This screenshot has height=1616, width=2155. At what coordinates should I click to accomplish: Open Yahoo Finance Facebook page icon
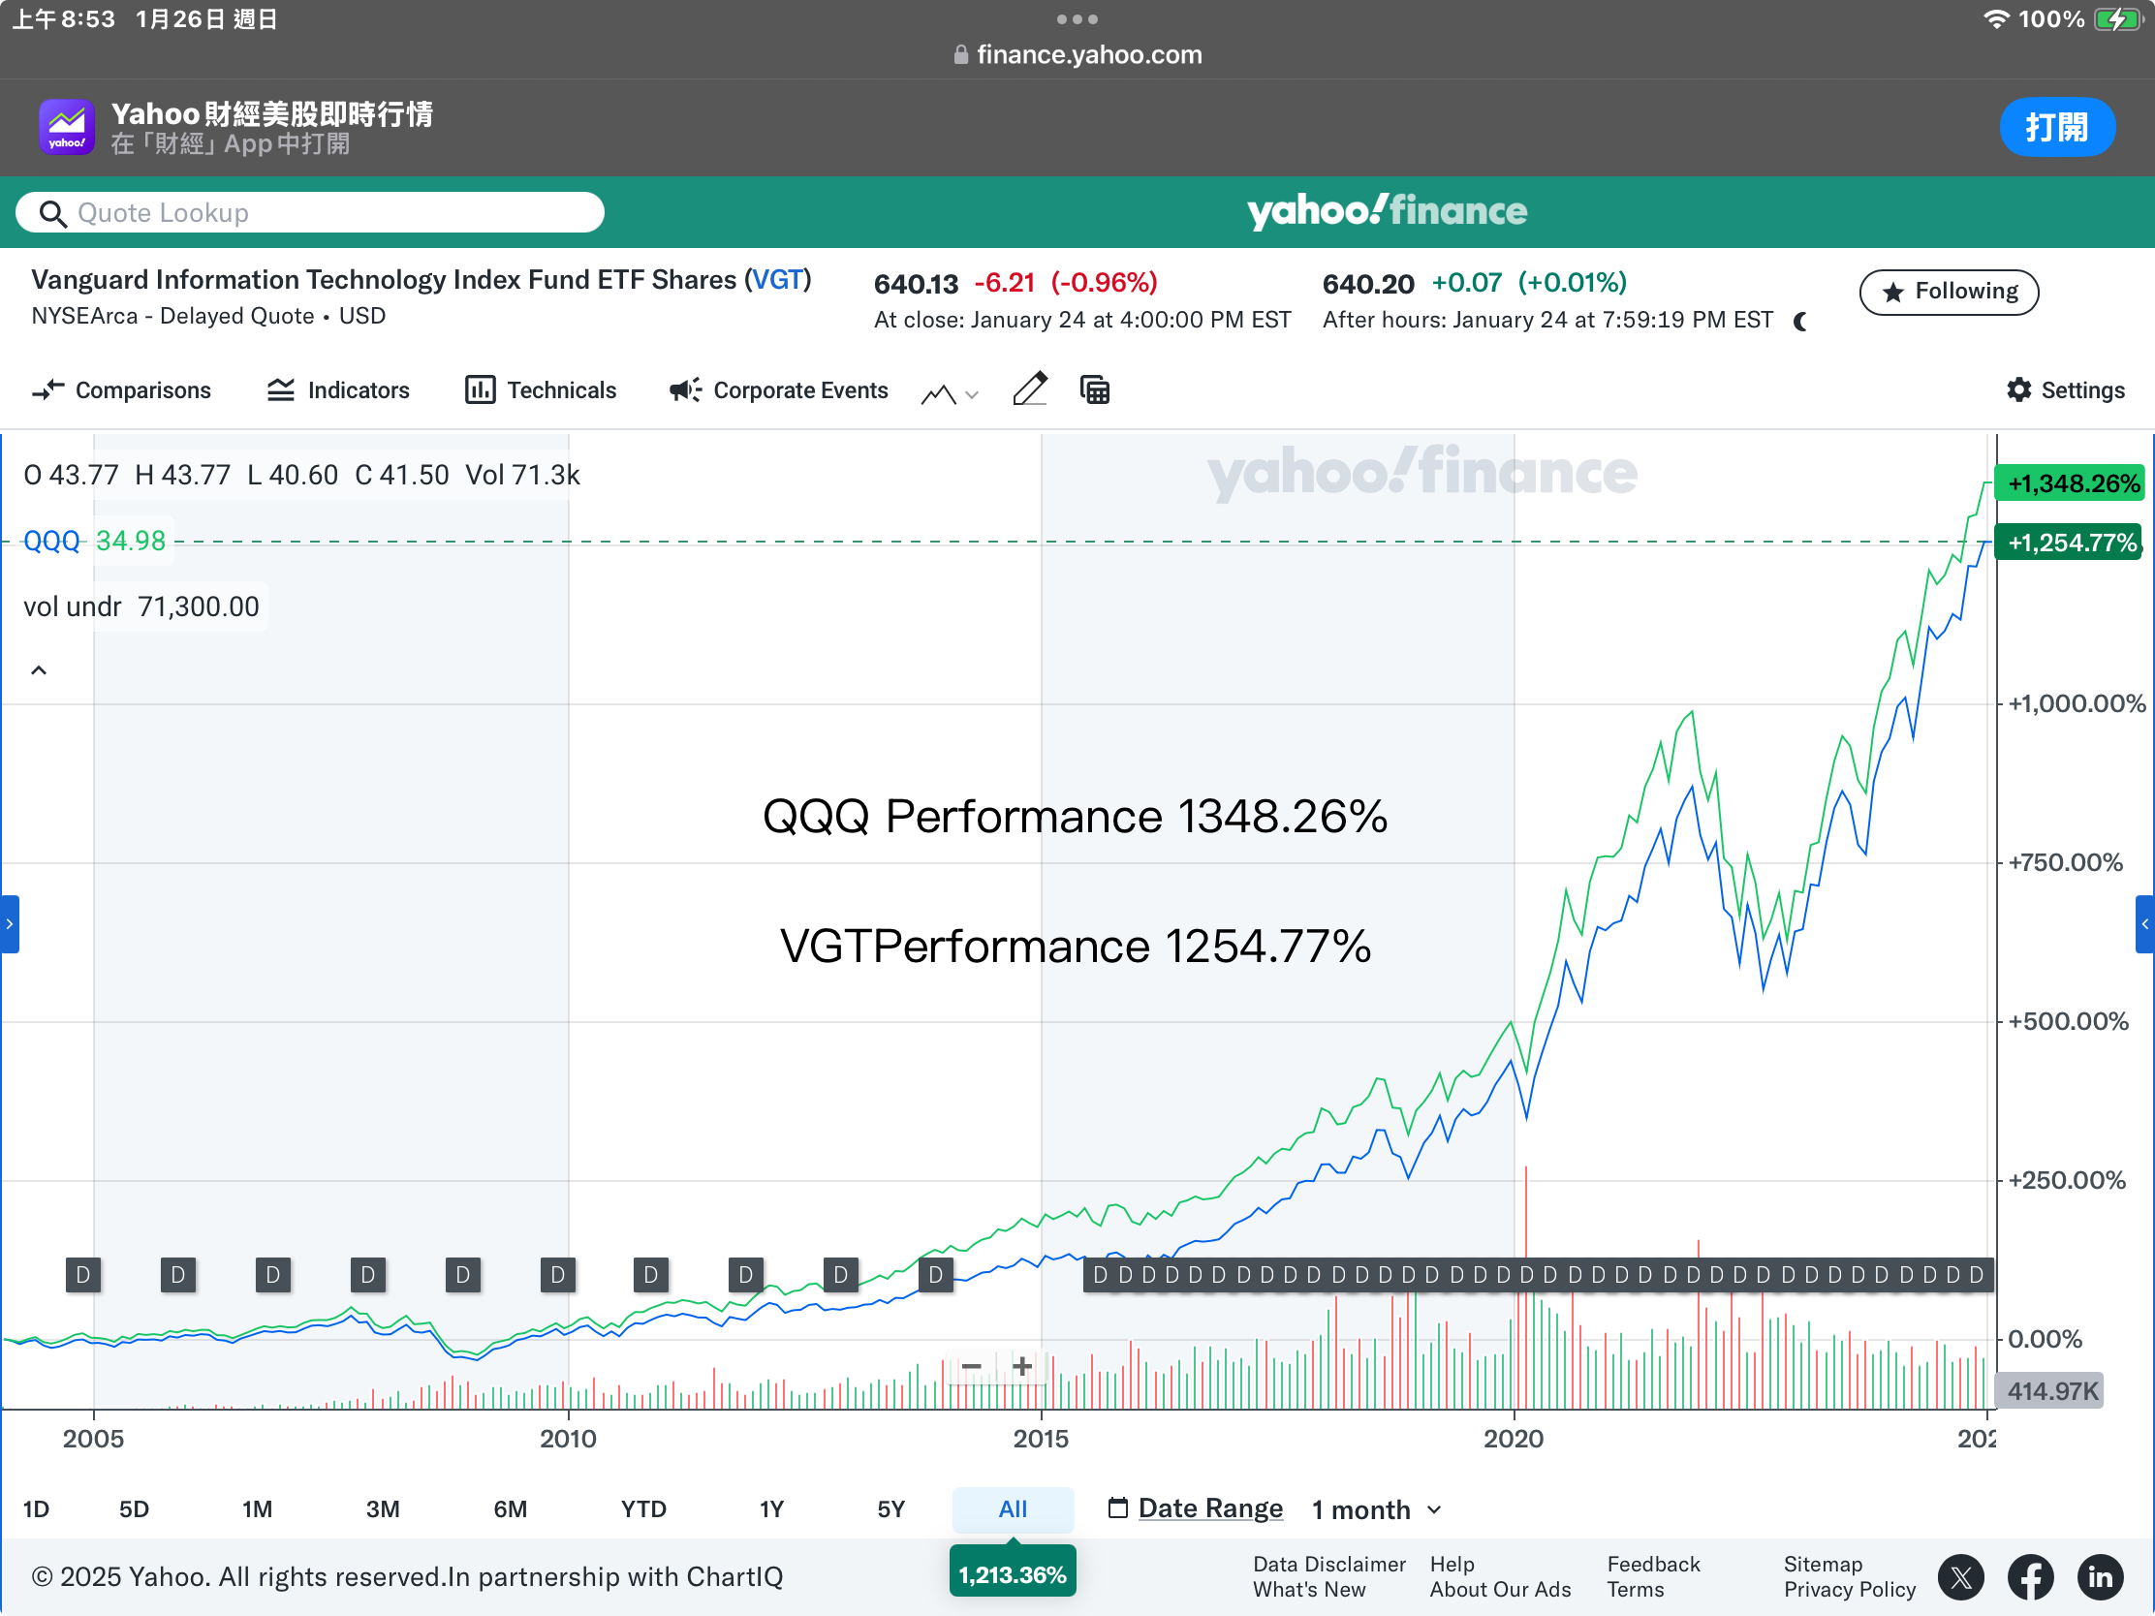tap(2031, 1577)
